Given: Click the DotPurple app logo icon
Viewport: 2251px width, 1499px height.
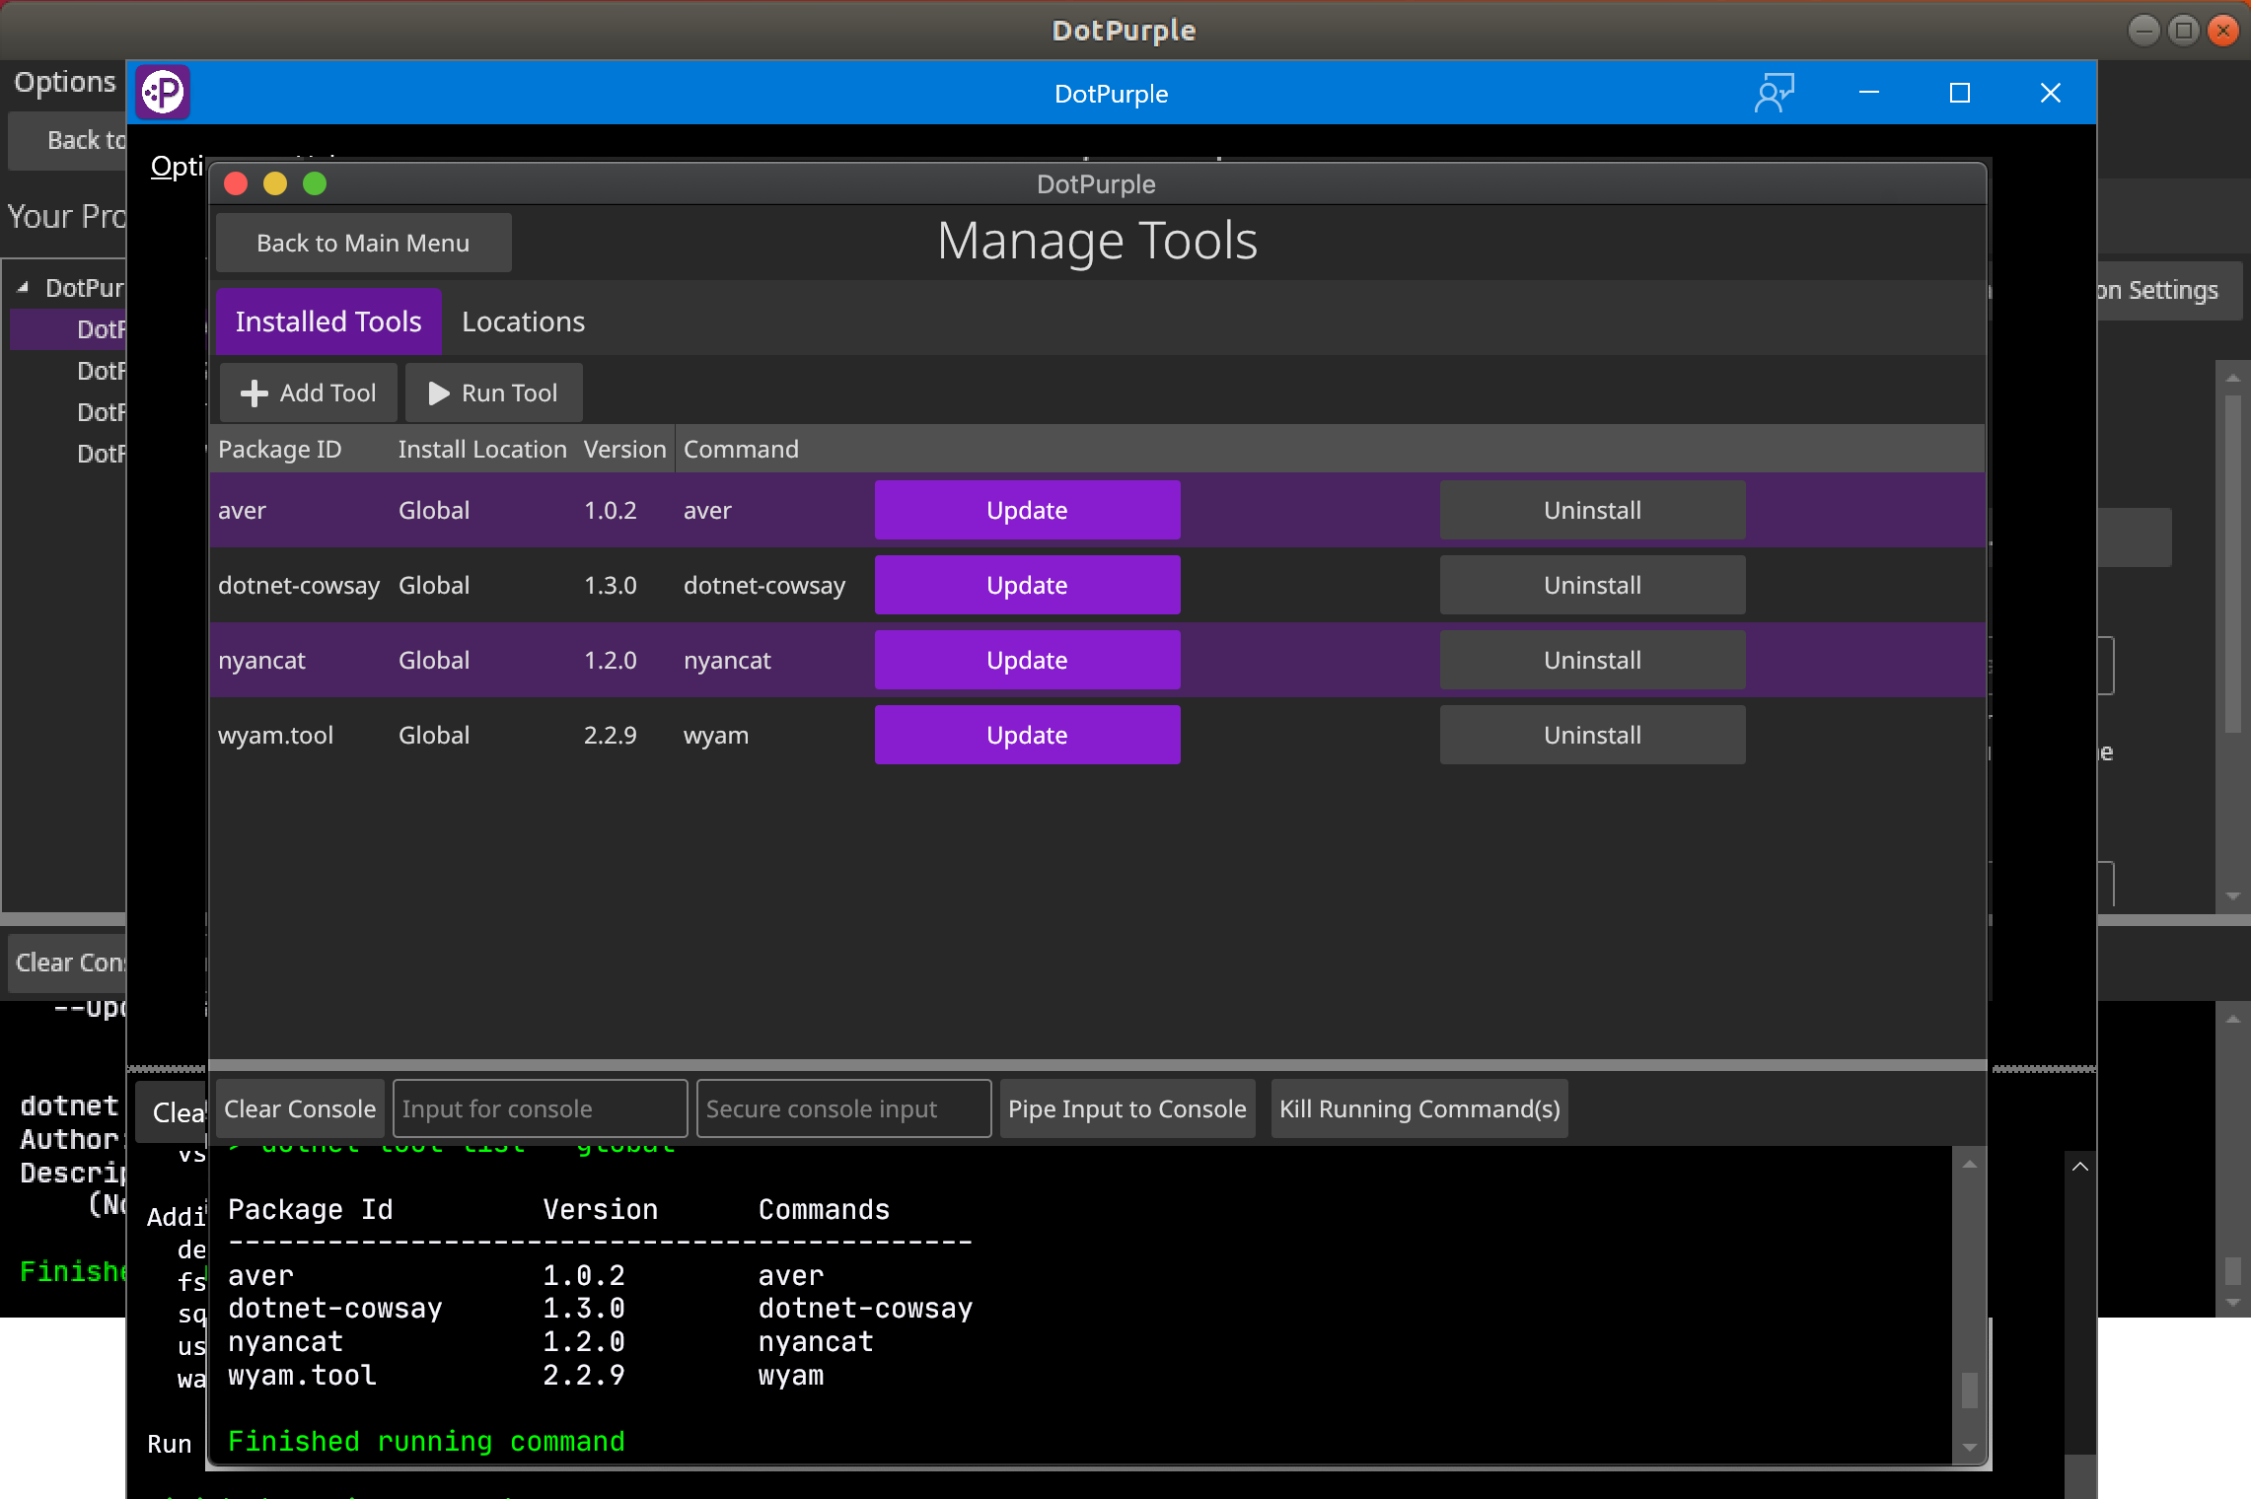Looking at the screenshot, I should pos(163,93).
